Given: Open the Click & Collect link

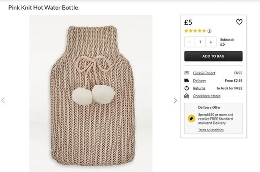Looking at the screenshot, I should pyautogui.click(x=204, y=73).
